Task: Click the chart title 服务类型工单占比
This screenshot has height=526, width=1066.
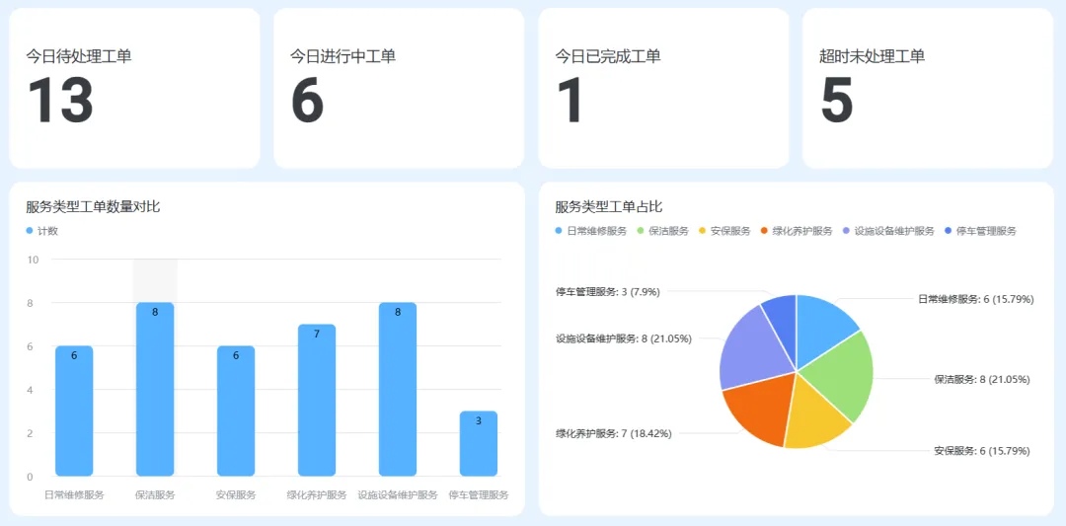Action: [x=608, y=207]
